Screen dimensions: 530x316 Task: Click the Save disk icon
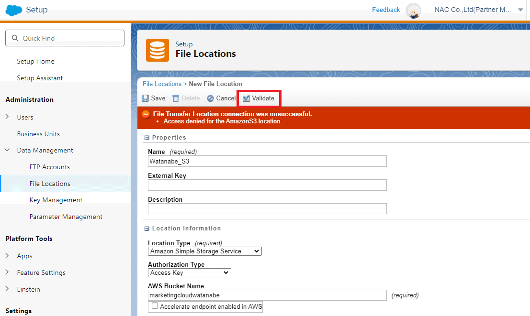(x=146, y=98)
